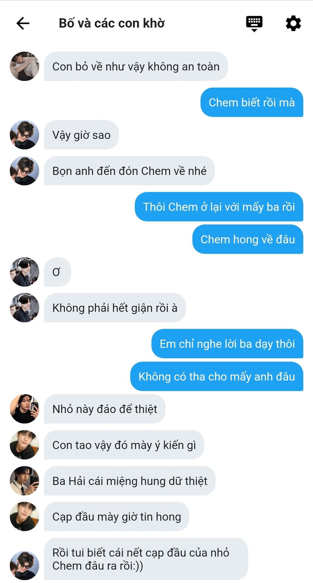The height and width of the screenshot is (583, 313).
Task: Tap avatar beside "Cạp đầu mày giờ" message
Action: [25, 517]
